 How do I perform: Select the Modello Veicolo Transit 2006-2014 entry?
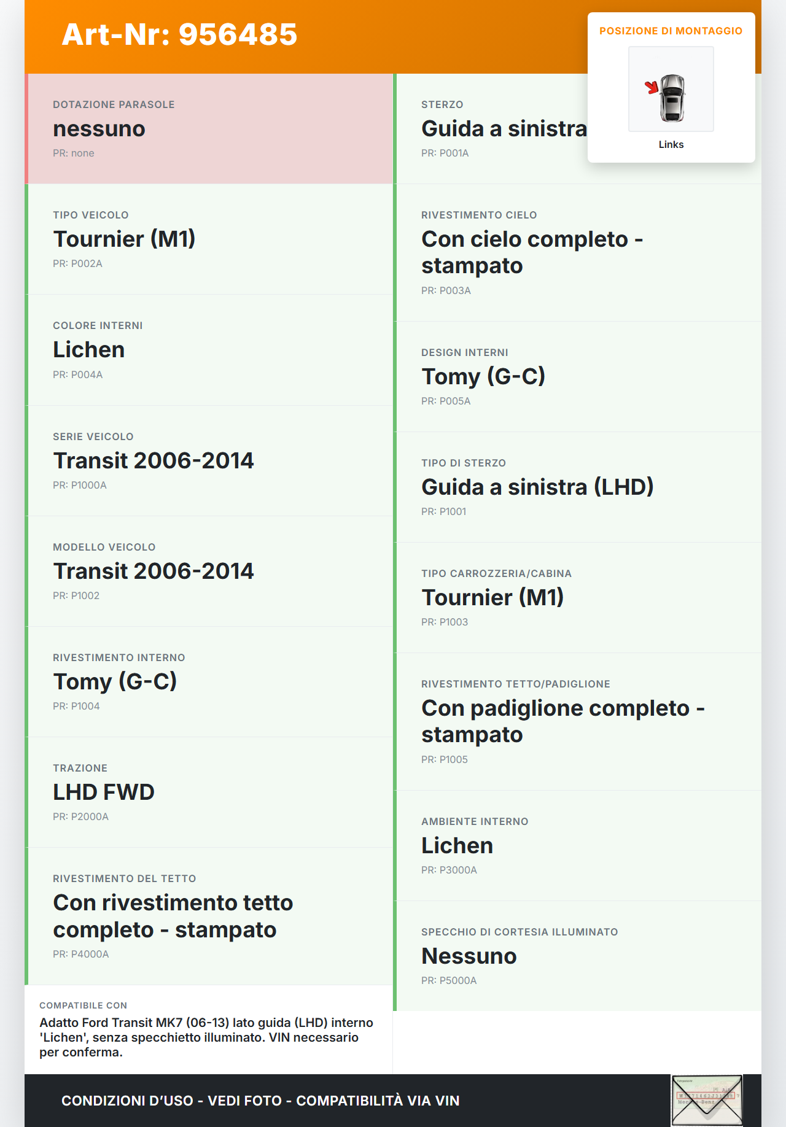click(x=209, y=571)
